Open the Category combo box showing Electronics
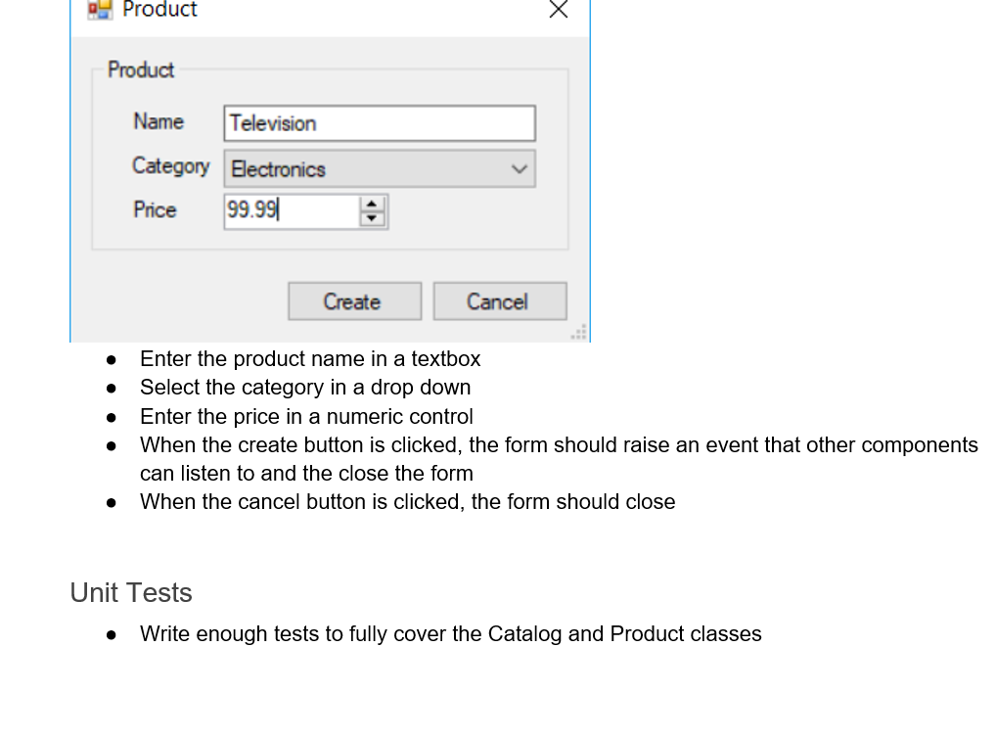The width and height of the screenshot is (996, 739). [380, 168]
